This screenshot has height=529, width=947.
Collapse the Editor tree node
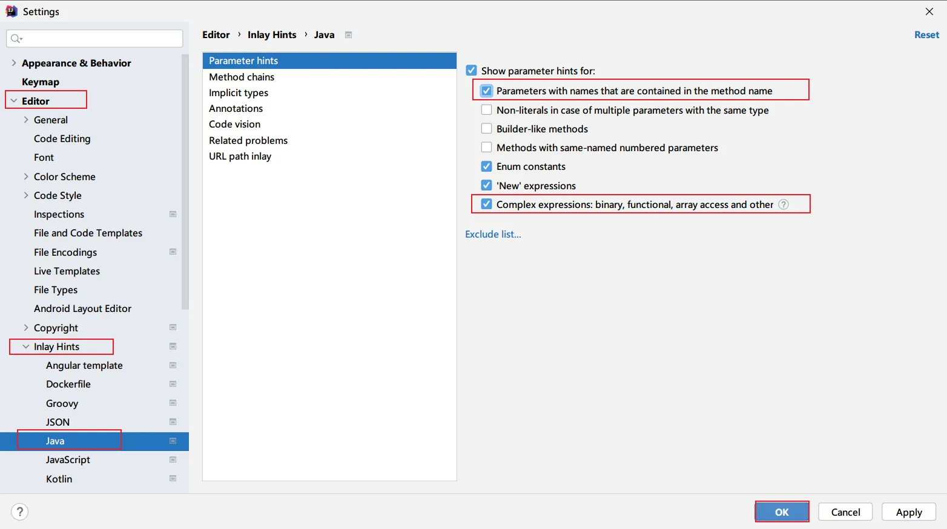pyautogui.click(x=14, y=101)
